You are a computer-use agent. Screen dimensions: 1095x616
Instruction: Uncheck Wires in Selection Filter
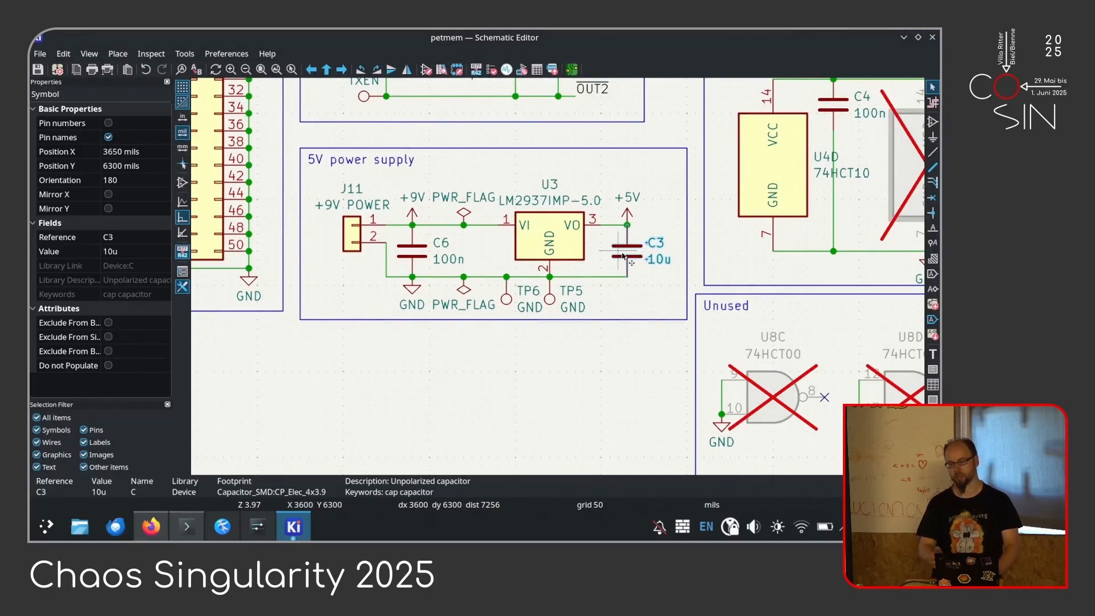pos(36,442)
